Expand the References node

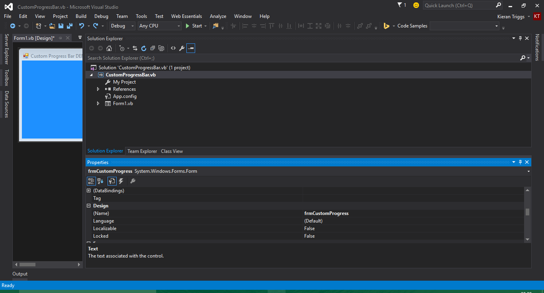(98, 89)
